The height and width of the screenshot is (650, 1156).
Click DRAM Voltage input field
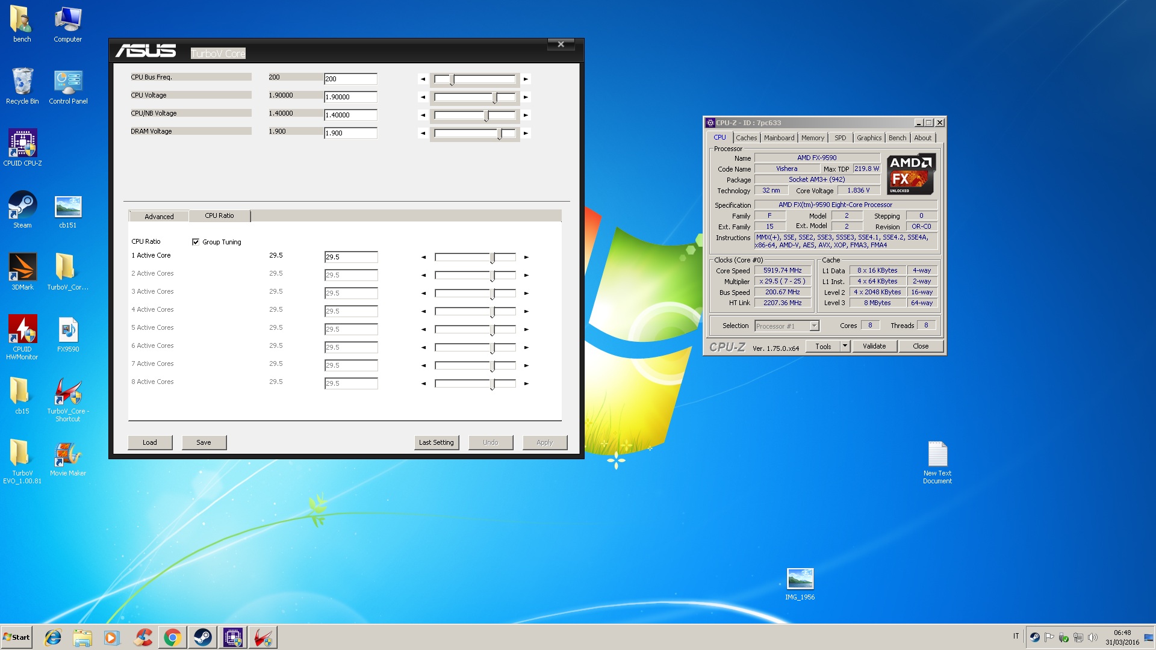click(x=350, y=133)
